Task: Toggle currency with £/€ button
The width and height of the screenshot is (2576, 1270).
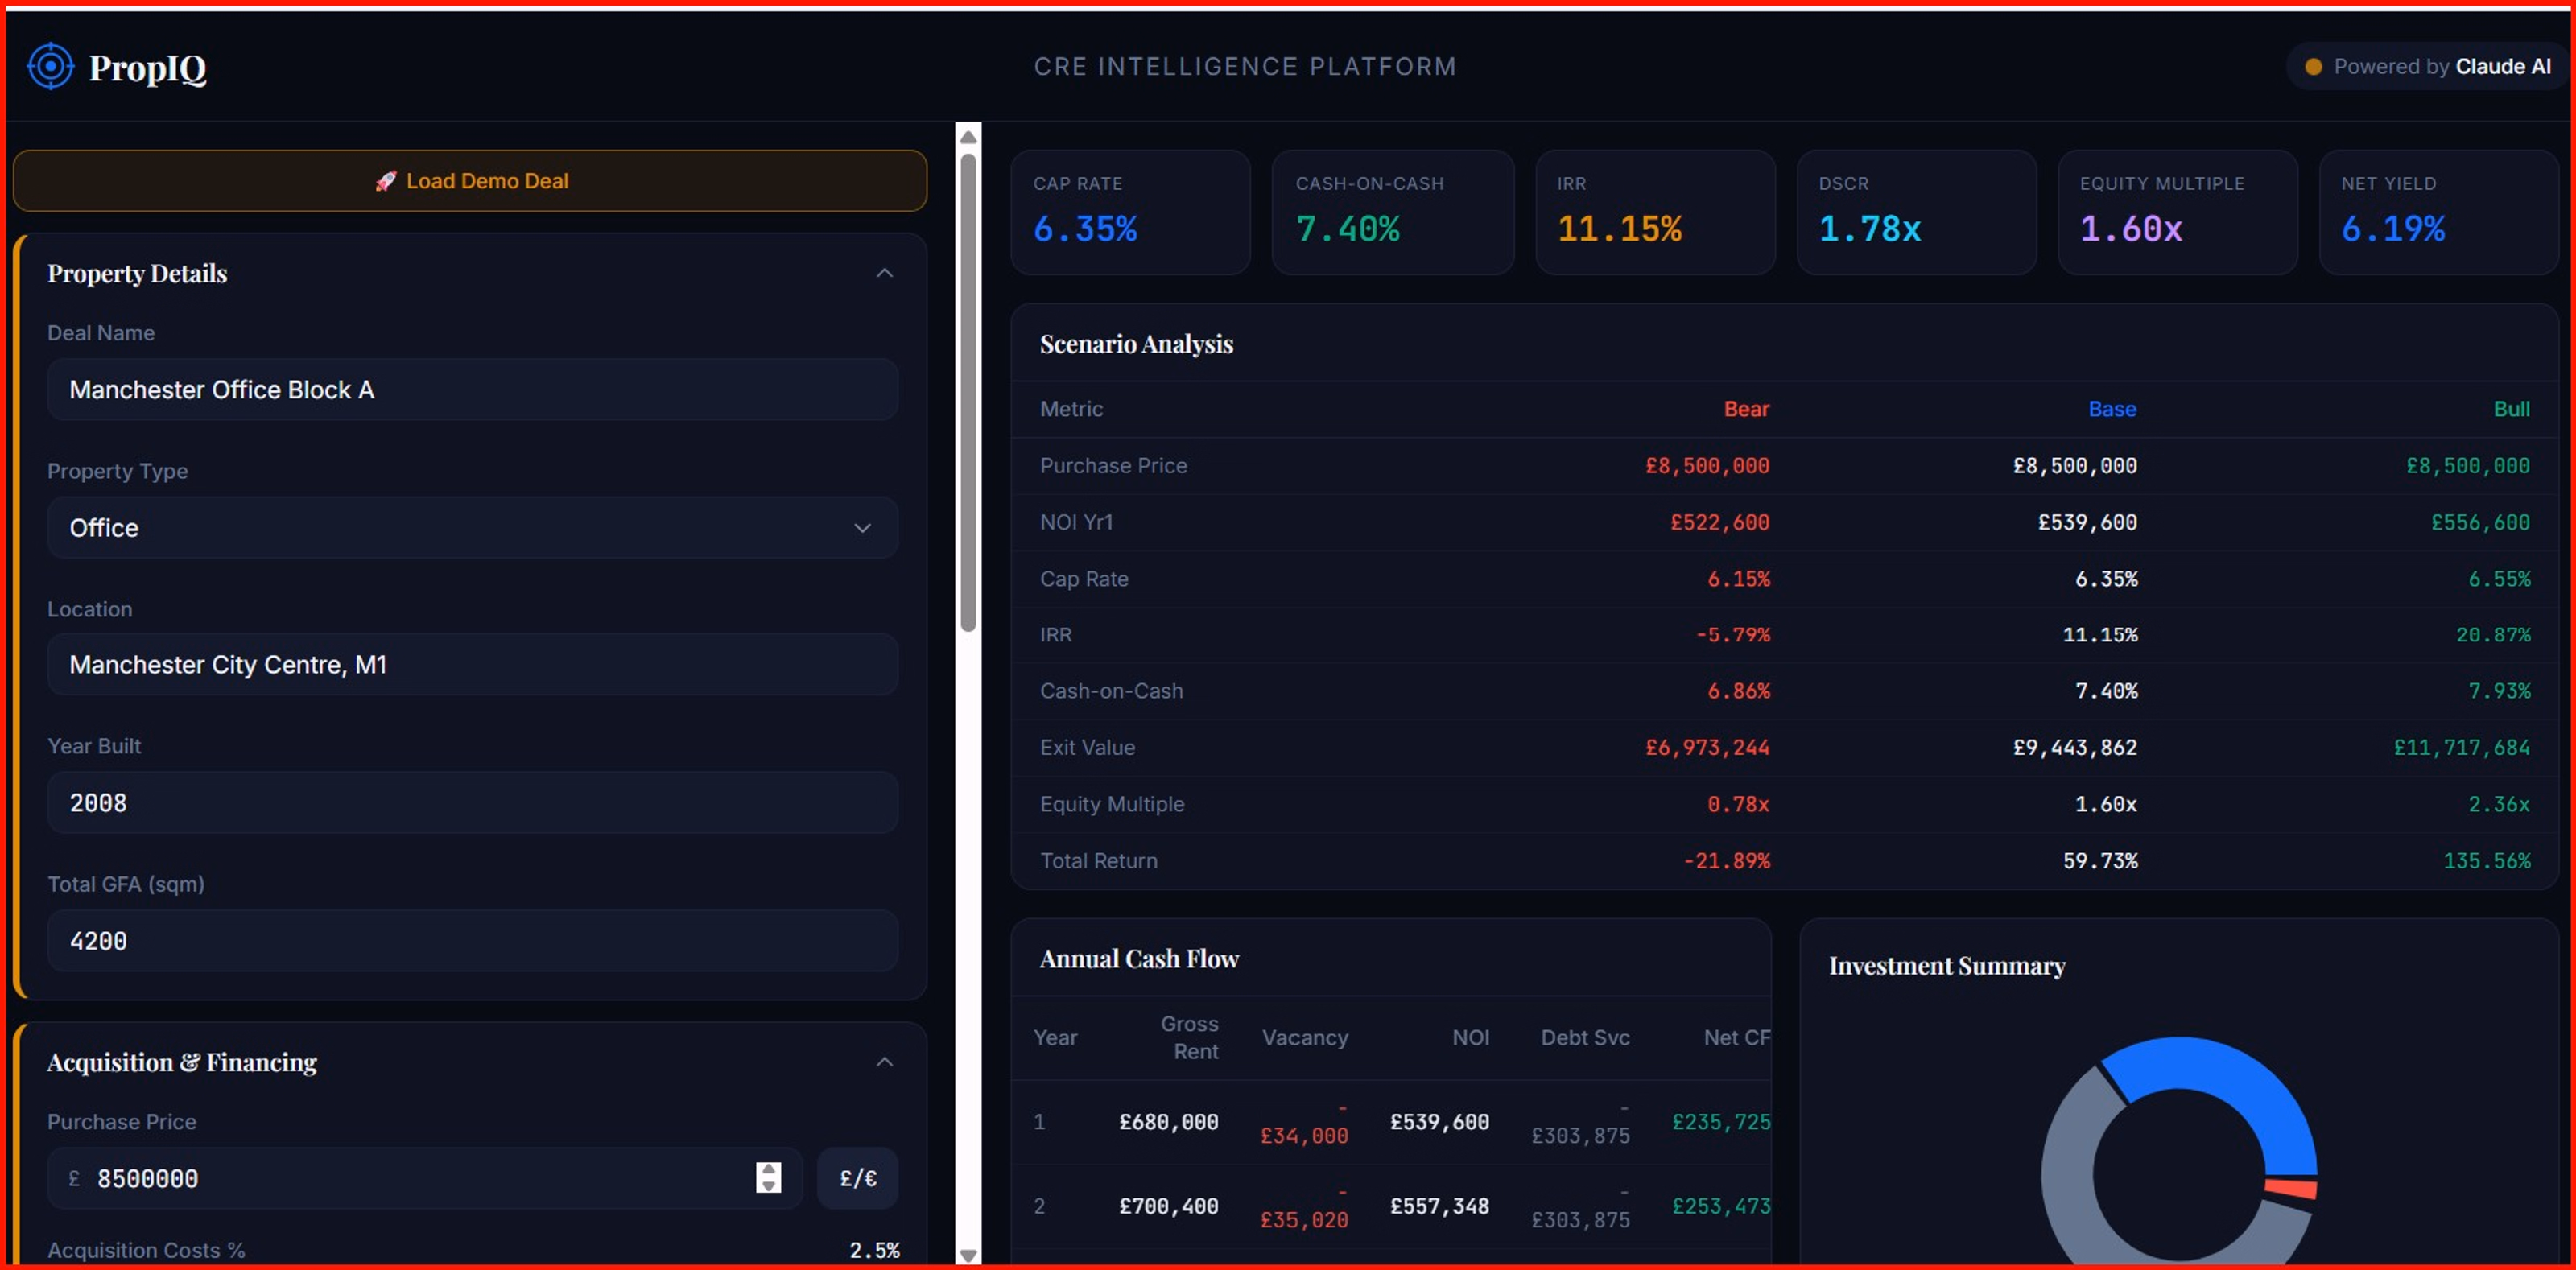Action: click(x=857, y=1179)
